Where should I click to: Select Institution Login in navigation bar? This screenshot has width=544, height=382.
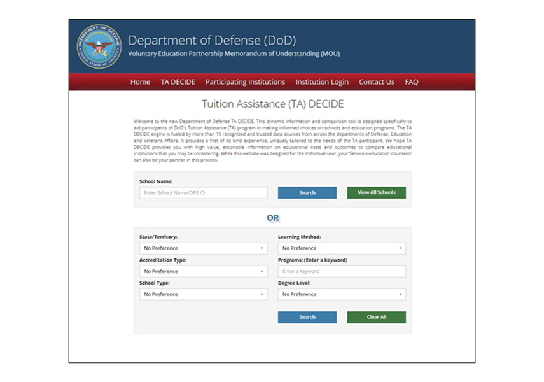click(x=322, y=82)
